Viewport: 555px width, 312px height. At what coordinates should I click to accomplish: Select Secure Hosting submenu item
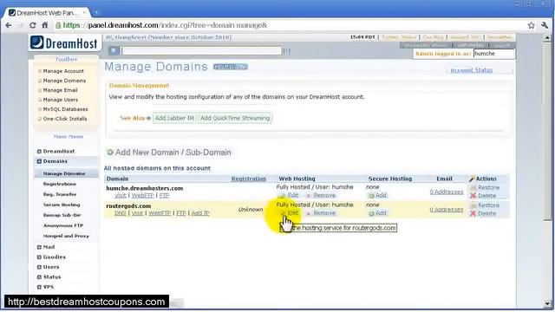[x=62, y=205]
